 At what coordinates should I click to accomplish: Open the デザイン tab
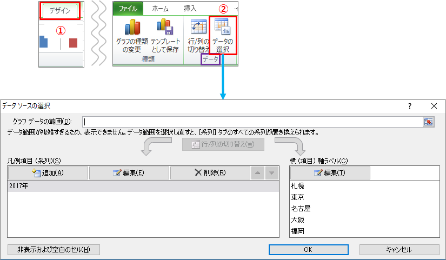tap(61, 10)
